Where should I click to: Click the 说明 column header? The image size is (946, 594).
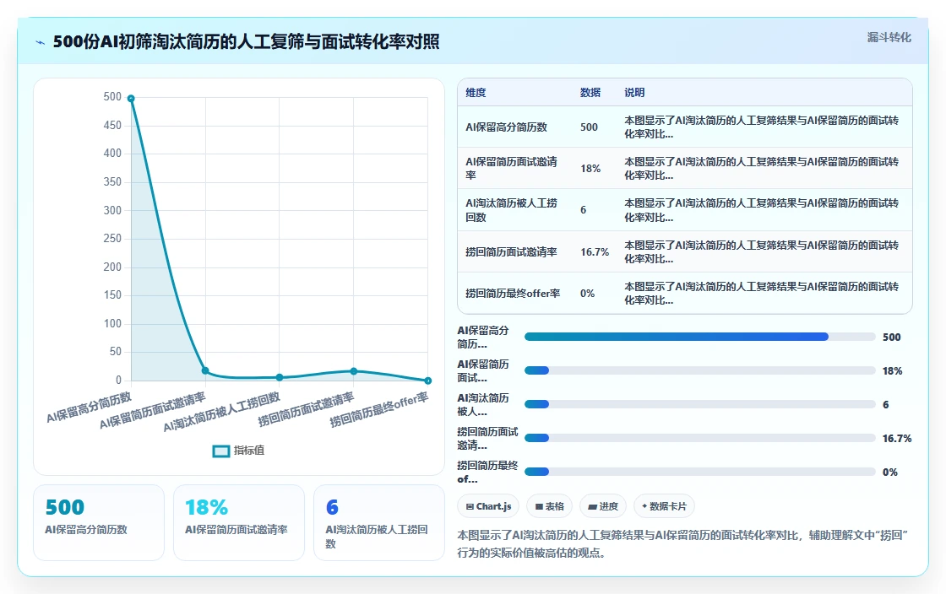tap(634, 92)
